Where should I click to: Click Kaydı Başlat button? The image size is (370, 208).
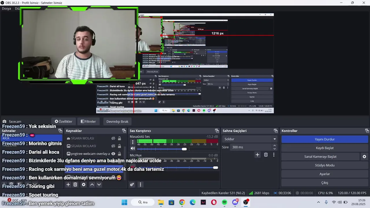[325, 148]
